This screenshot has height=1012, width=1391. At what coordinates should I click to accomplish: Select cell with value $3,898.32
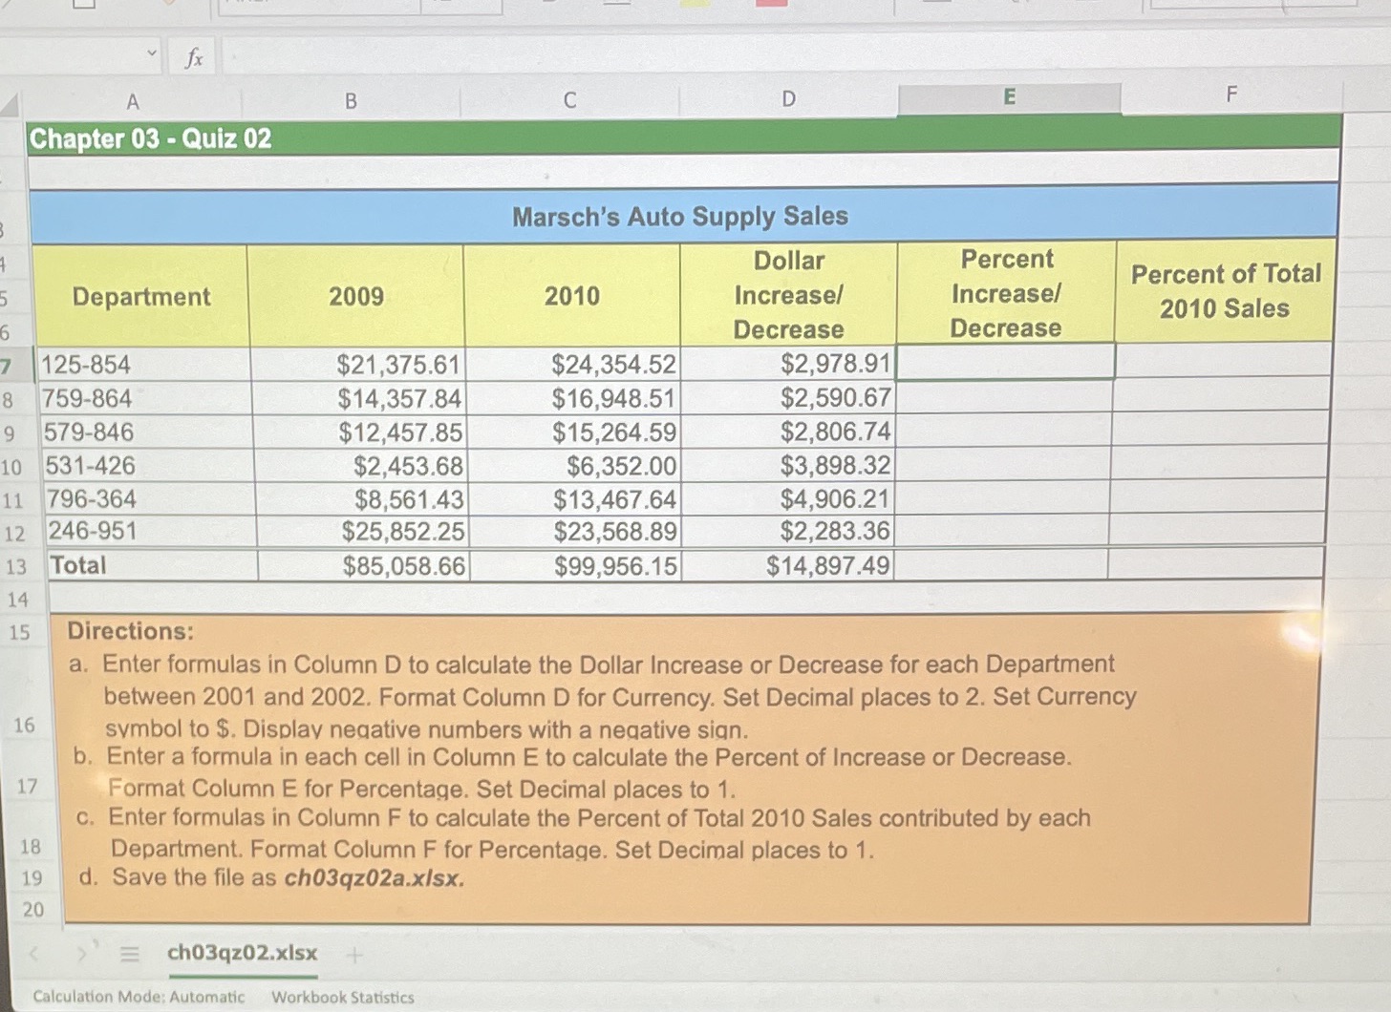pyautogui.click(x=788, y=465)
